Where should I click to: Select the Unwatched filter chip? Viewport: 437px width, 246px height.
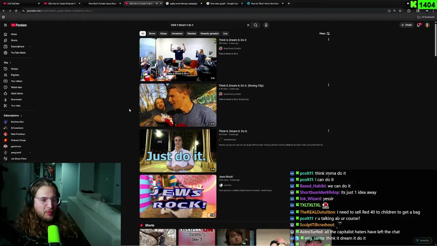point(177,33)
